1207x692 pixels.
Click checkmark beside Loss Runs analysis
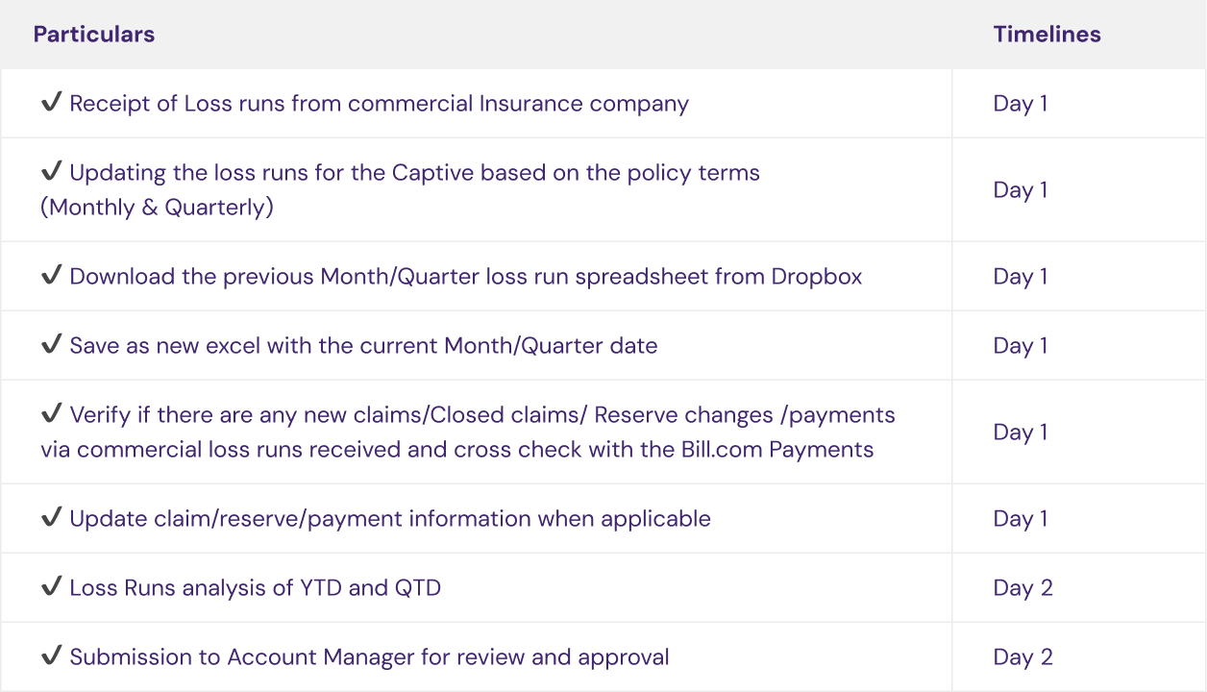(52, 587)
